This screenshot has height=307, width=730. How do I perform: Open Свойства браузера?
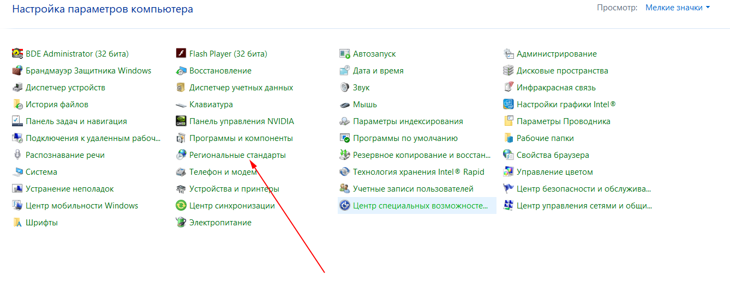pyautogui.click(x=553, y=155)
